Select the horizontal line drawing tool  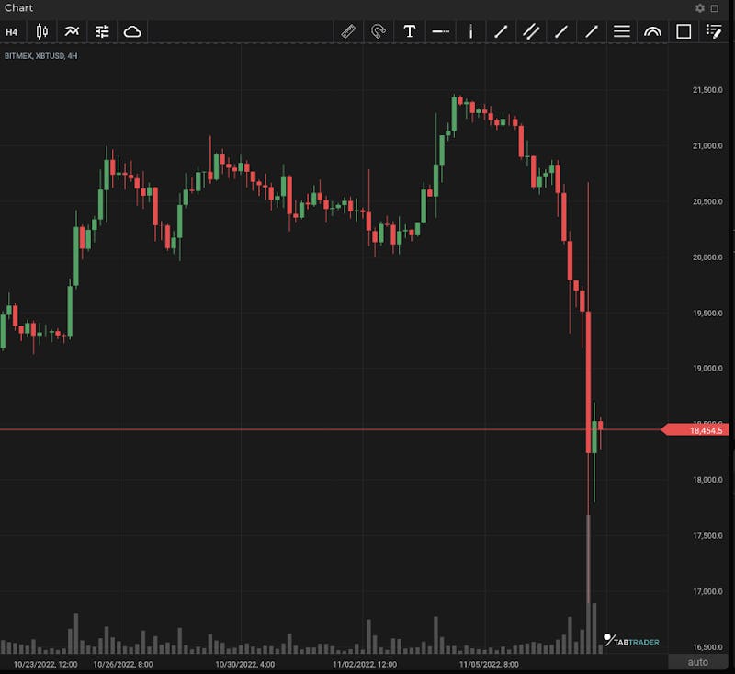[440, 31]
